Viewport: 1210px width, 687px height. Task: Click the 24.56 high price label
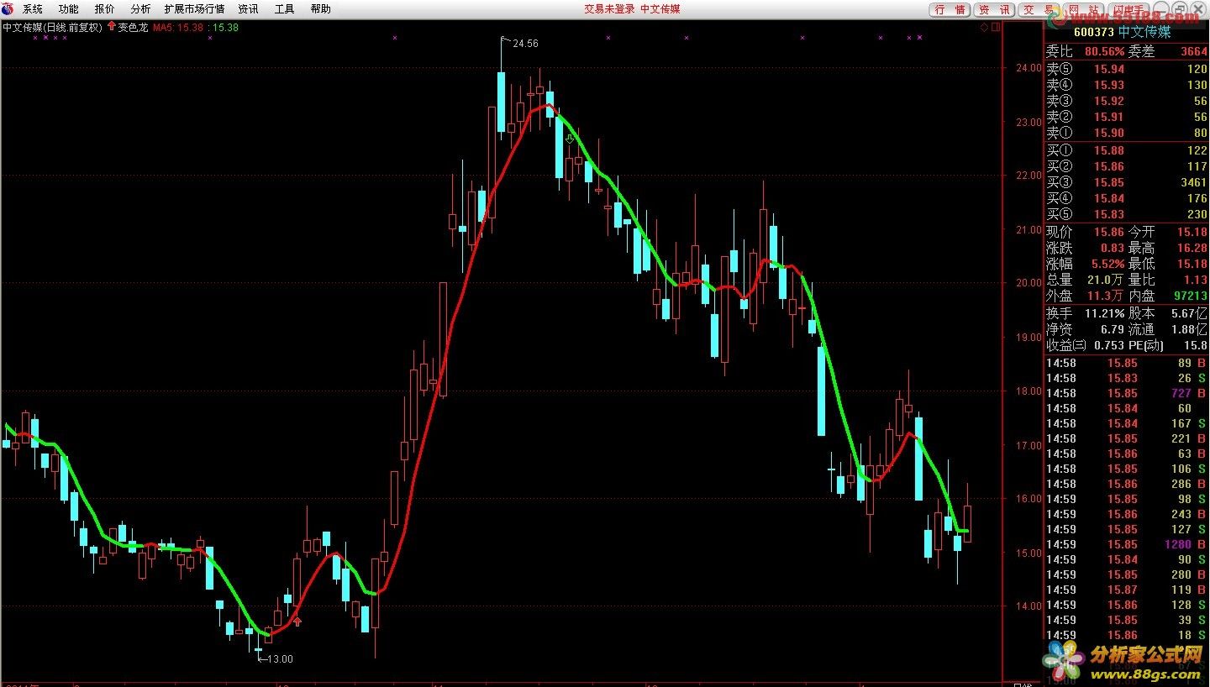(x=525, y=44)
